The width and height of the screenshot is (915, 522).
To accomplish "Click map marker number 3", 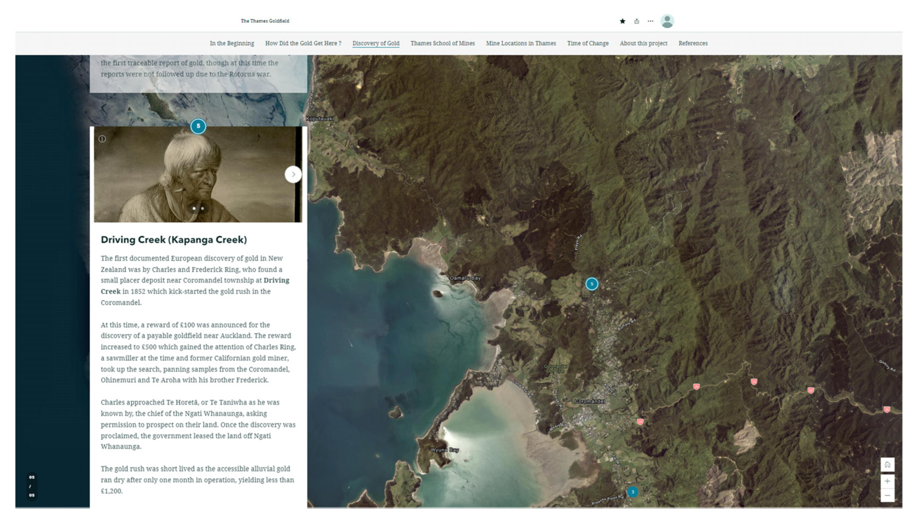I will 632,492.
